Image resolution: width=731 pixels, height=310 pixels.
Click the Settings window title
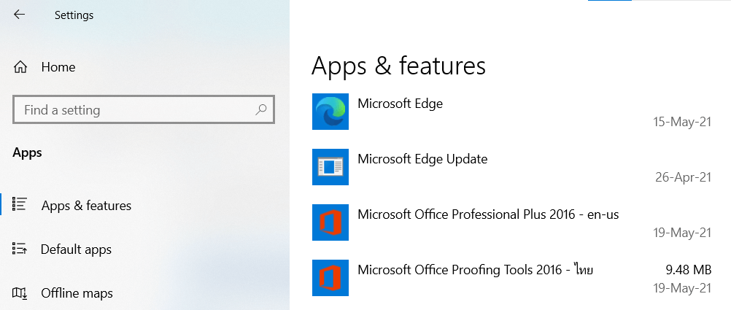74,15
